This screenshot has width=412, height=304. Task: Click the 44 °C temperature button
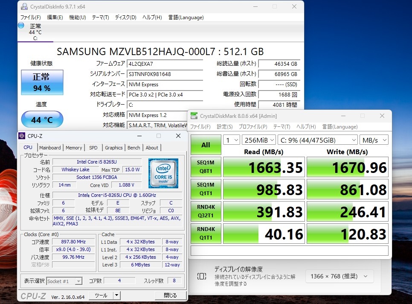tap(42, 120)
